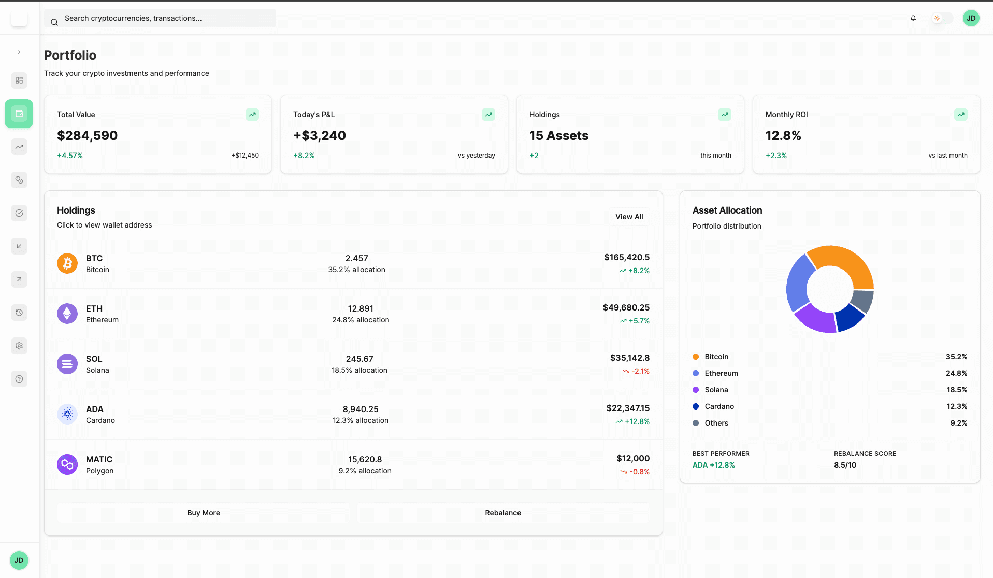Open View All holdings
Screen dimensions: 993x578
628,217
